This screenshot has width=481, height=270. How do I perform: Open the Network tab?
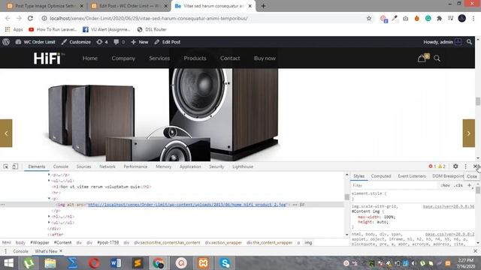107,166
